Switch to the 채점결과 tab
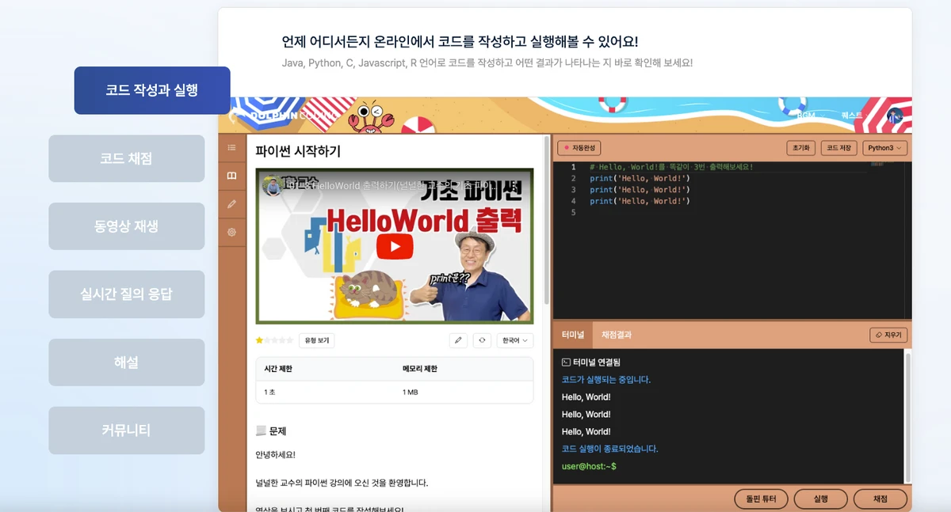This screenshot has width=951, height=512. [617, 335]
